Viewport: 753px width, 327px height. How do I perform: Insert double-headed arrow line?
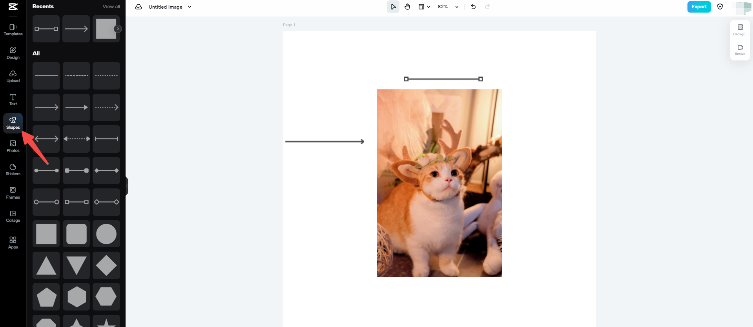click(46, 139)
